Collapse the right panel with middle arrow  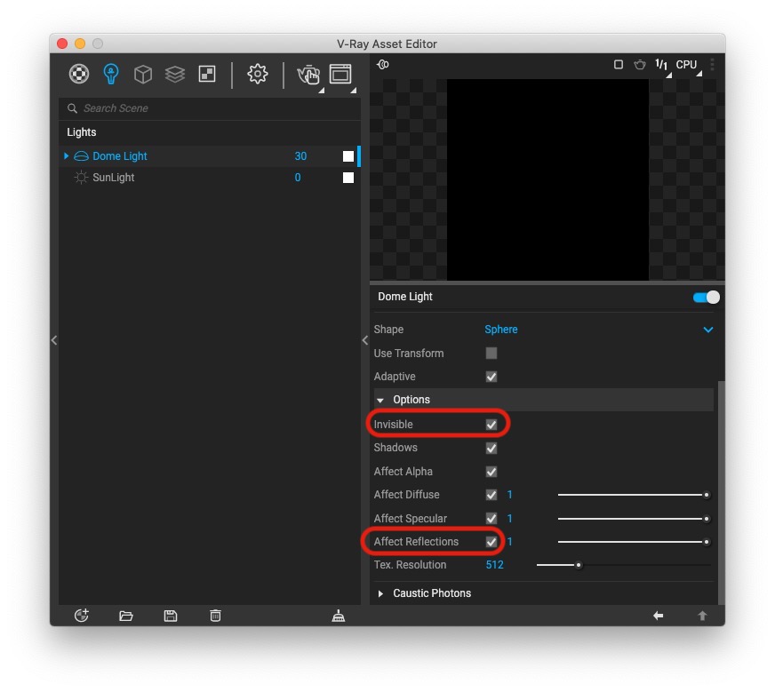(364, 340)
